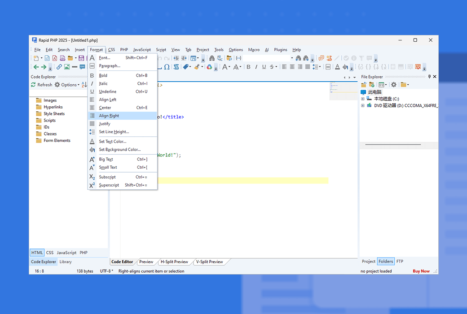Click the Insert image icon

click(67, 67)
